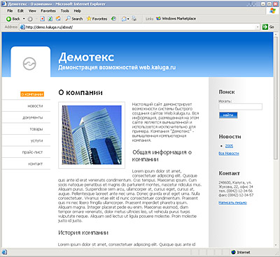Screen dimensions: 280x257
Task: Open the Favorites pane from the toolbar
Action: [97, 19]
